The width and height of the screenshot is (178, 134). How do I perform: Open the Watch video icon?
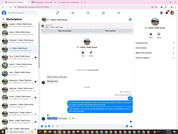click(x=88, y=13)
